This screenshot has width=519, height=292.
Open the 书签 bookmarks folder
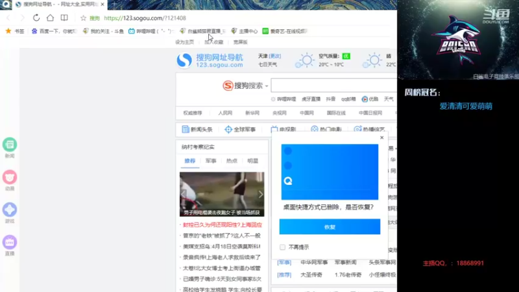15,31
